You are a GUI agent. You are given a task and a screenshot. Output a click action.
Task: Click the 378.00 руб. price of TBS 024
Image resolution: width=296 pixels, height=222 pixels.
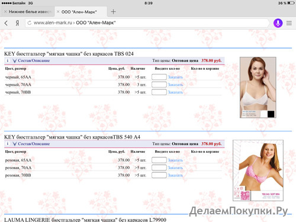point(211,60)
